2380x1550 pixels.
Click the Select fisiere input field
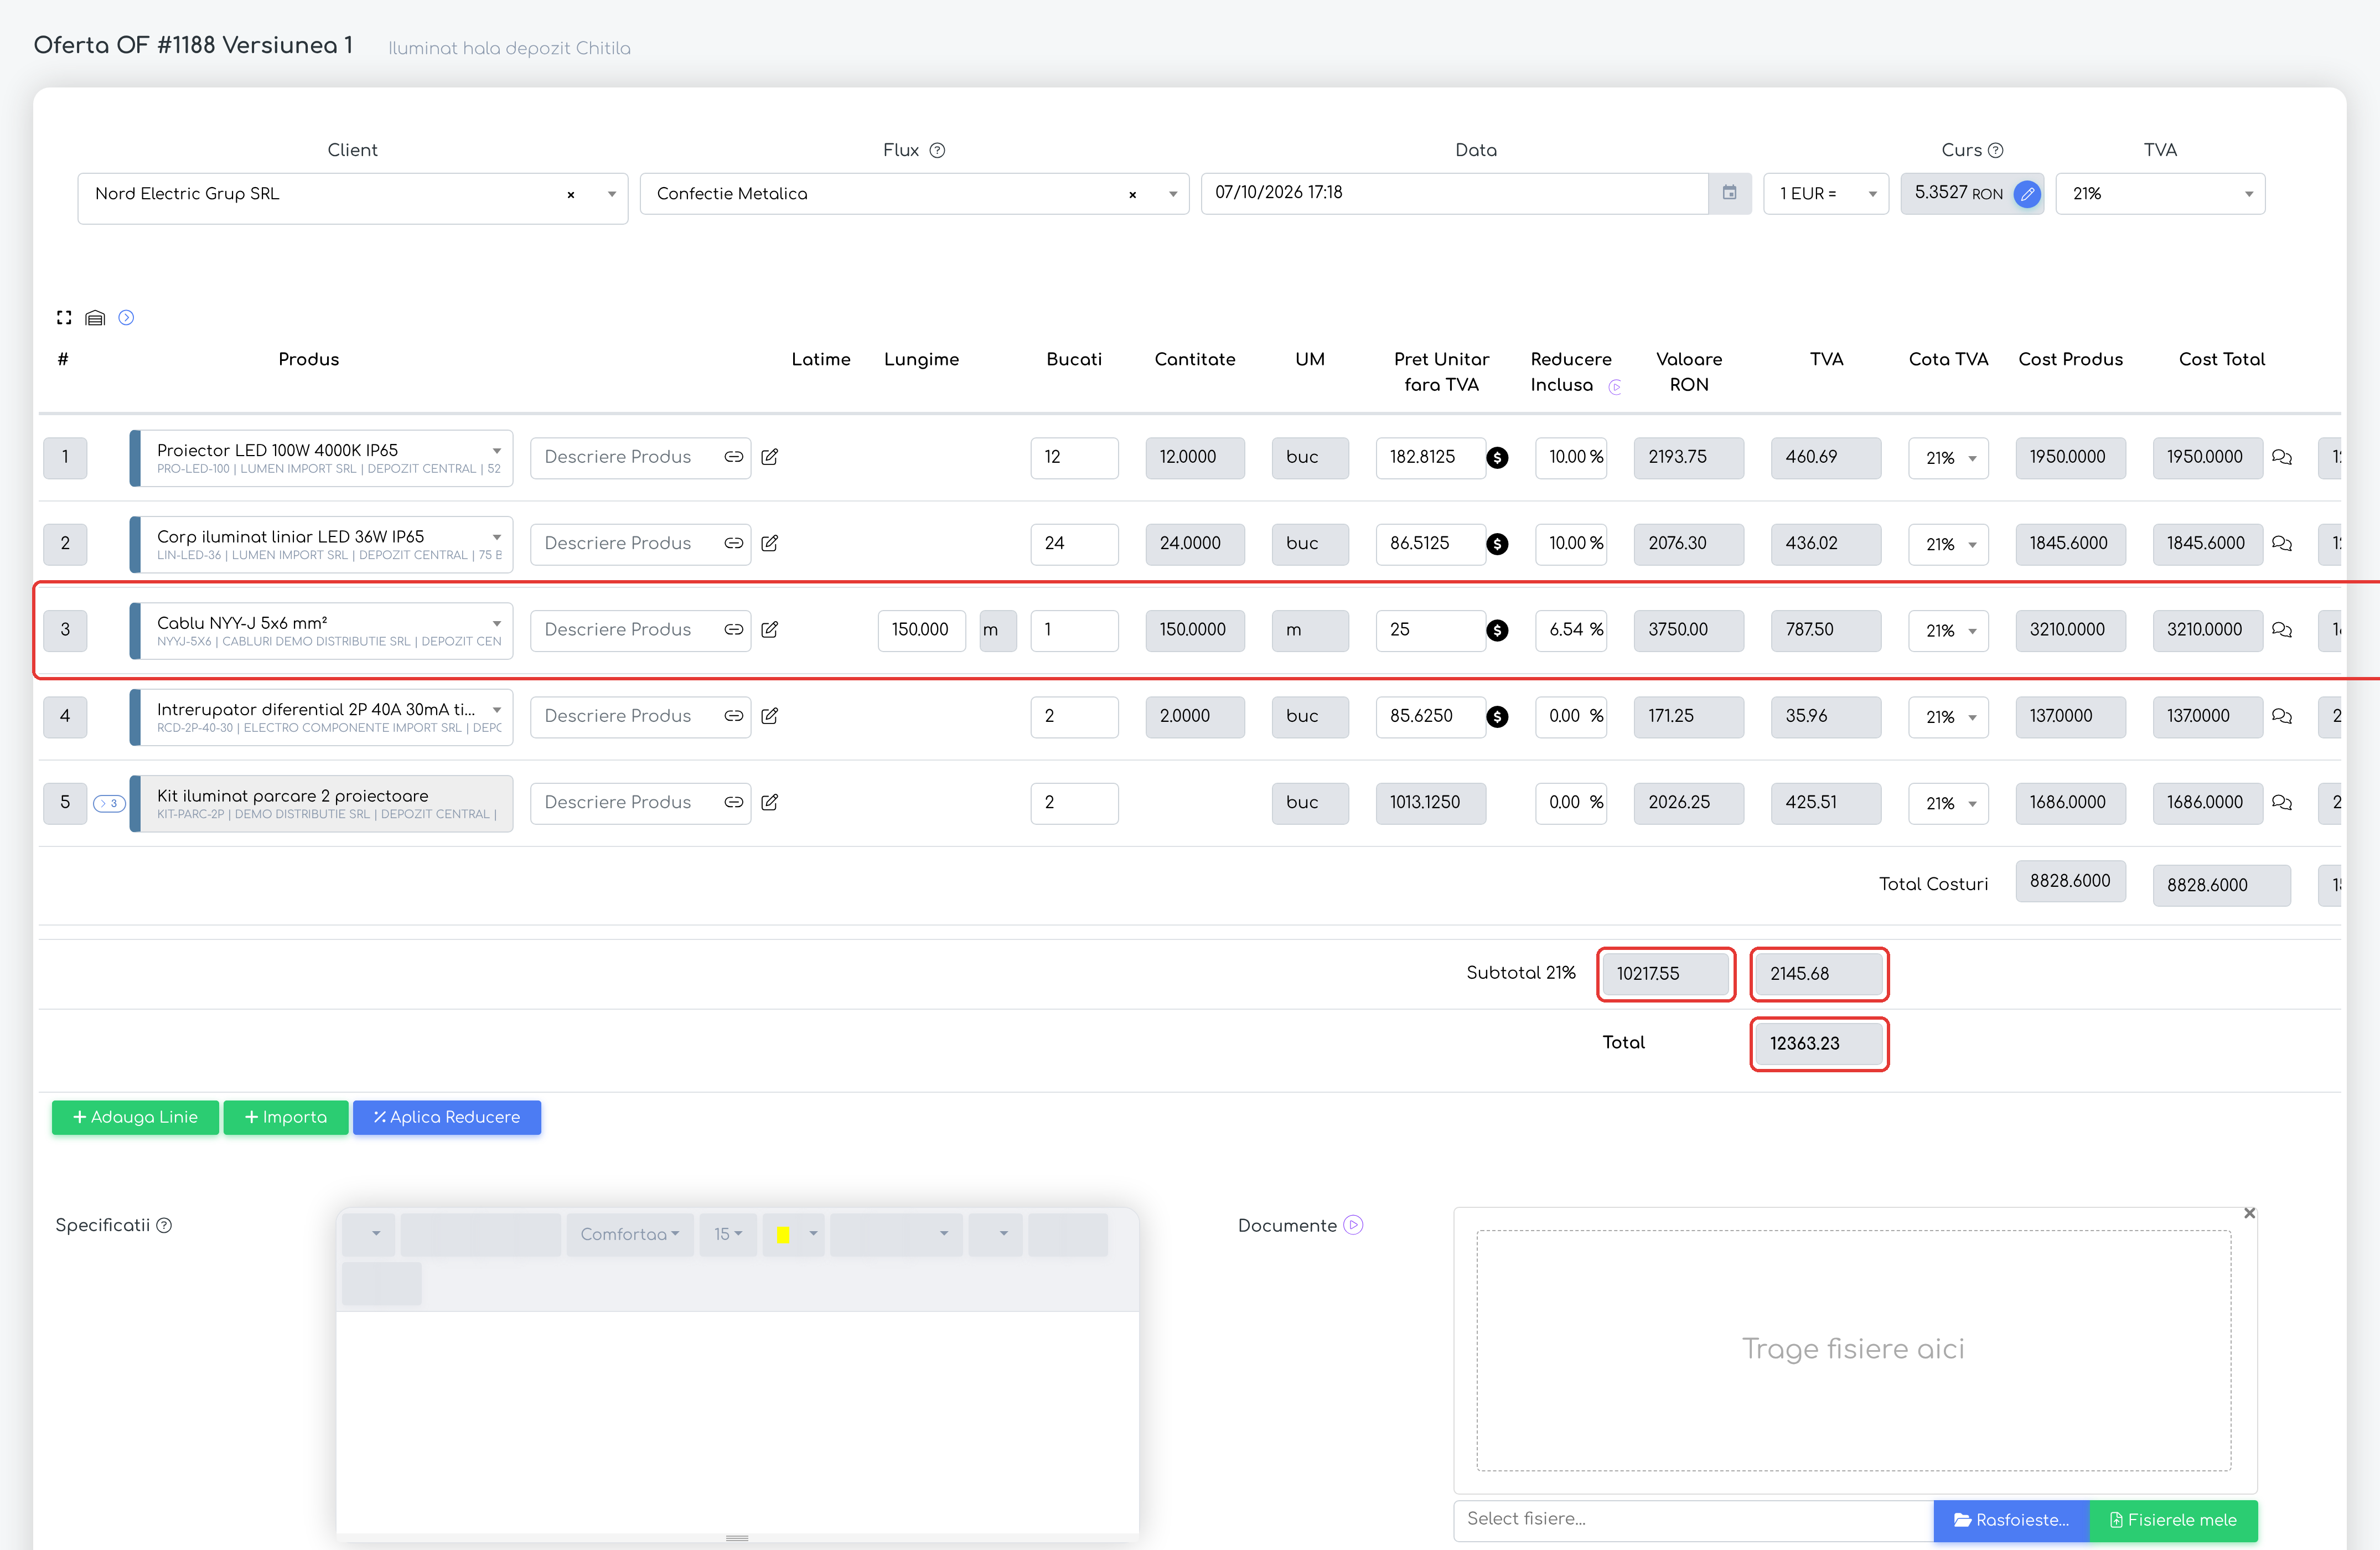pos(1693,1520)
